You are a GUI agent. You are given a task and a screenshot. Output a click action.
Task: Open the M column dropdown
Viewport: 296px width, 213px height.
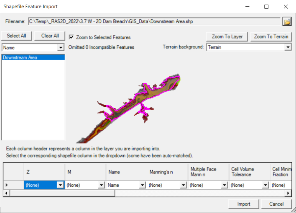[101, 185]
